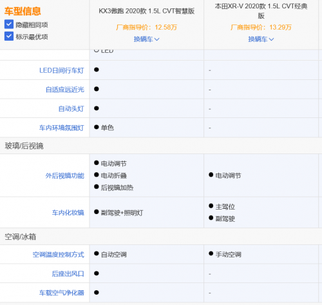Click the 后视镜加热 value for KX3
The width and height of the screenshot is (322, 305).
(117, 188)
